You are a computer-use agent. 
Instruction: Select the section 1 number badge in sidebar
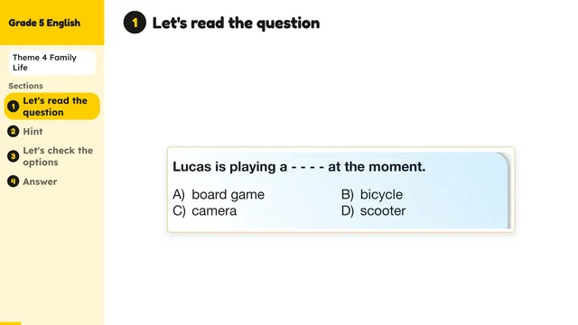tap(14, 107)
